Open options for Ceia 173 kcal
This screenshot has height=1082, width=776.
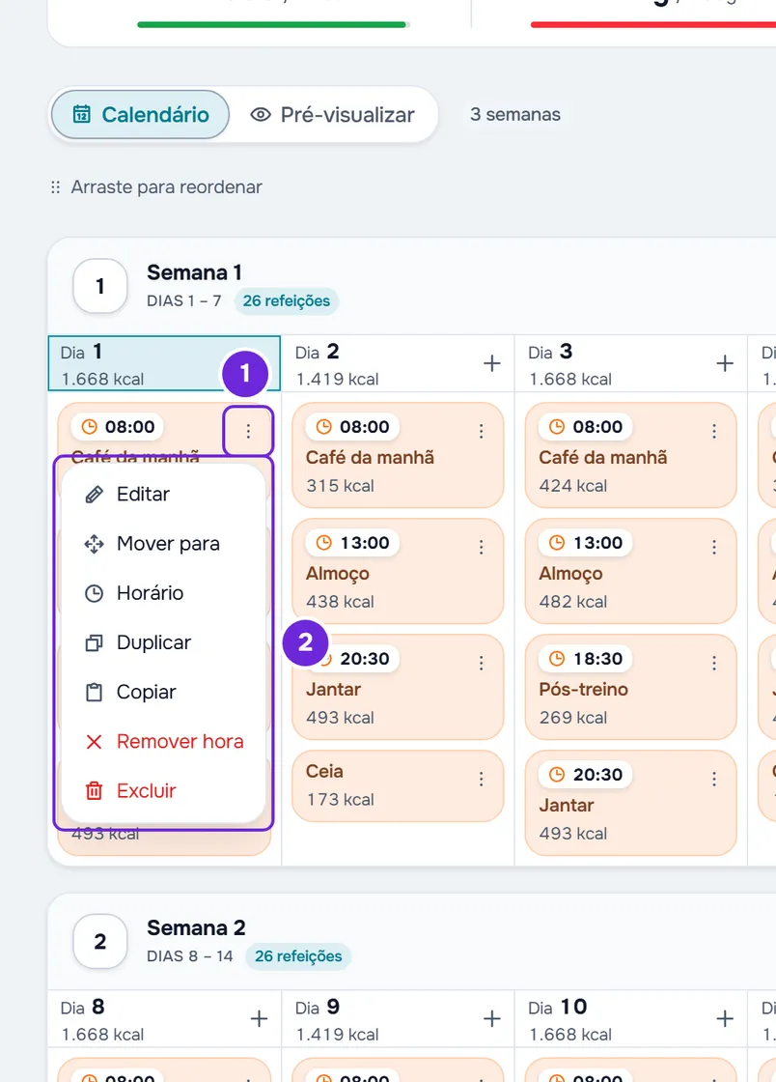[481, 779]
